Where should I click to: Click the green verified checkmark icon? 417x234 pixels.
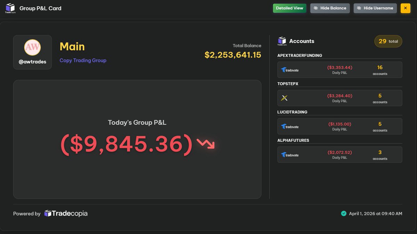[x=344, y=214]
